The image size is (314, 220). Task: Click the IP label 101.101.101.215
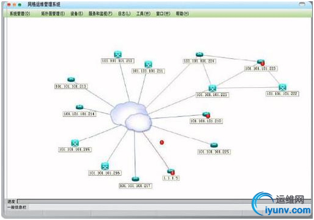coord(75,150)
